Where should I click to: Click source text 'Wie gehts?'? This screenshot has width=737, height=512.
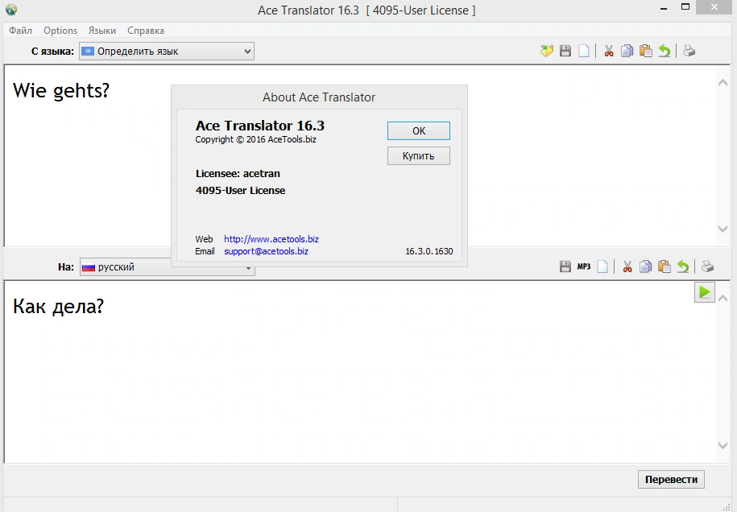(61, 90)
